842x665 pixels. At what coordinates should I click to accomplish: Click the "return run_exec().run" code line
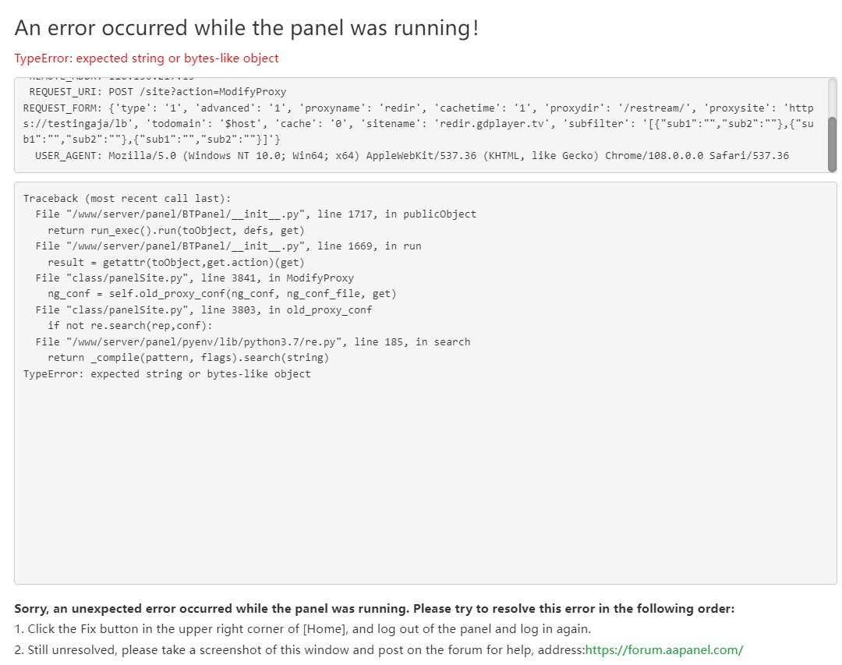click(176, 230)
